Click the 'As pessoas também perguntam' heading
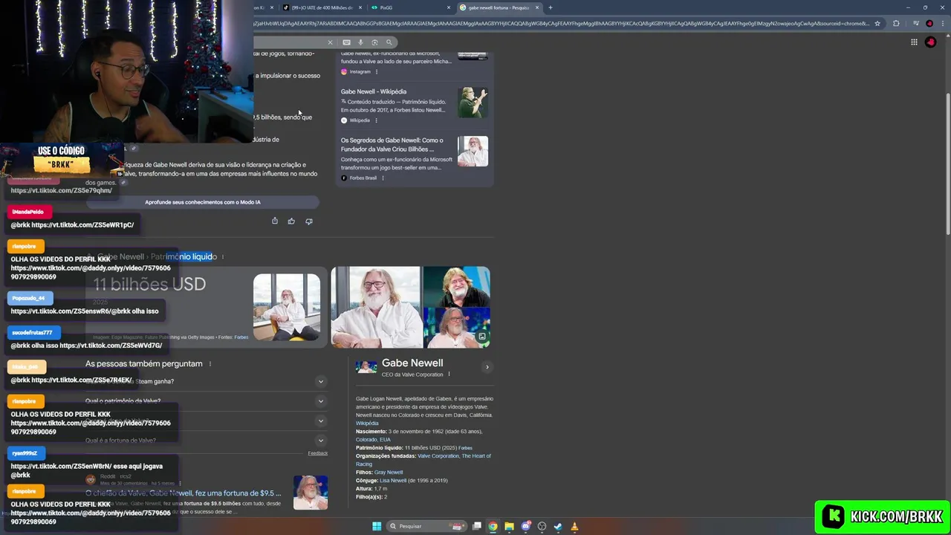 [x=144, y=364]
